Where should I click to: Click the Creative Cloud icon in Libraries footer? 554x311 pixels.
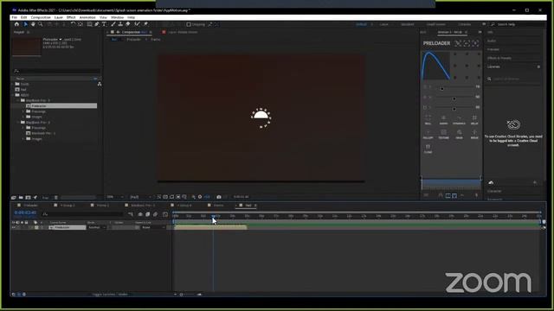491,182
